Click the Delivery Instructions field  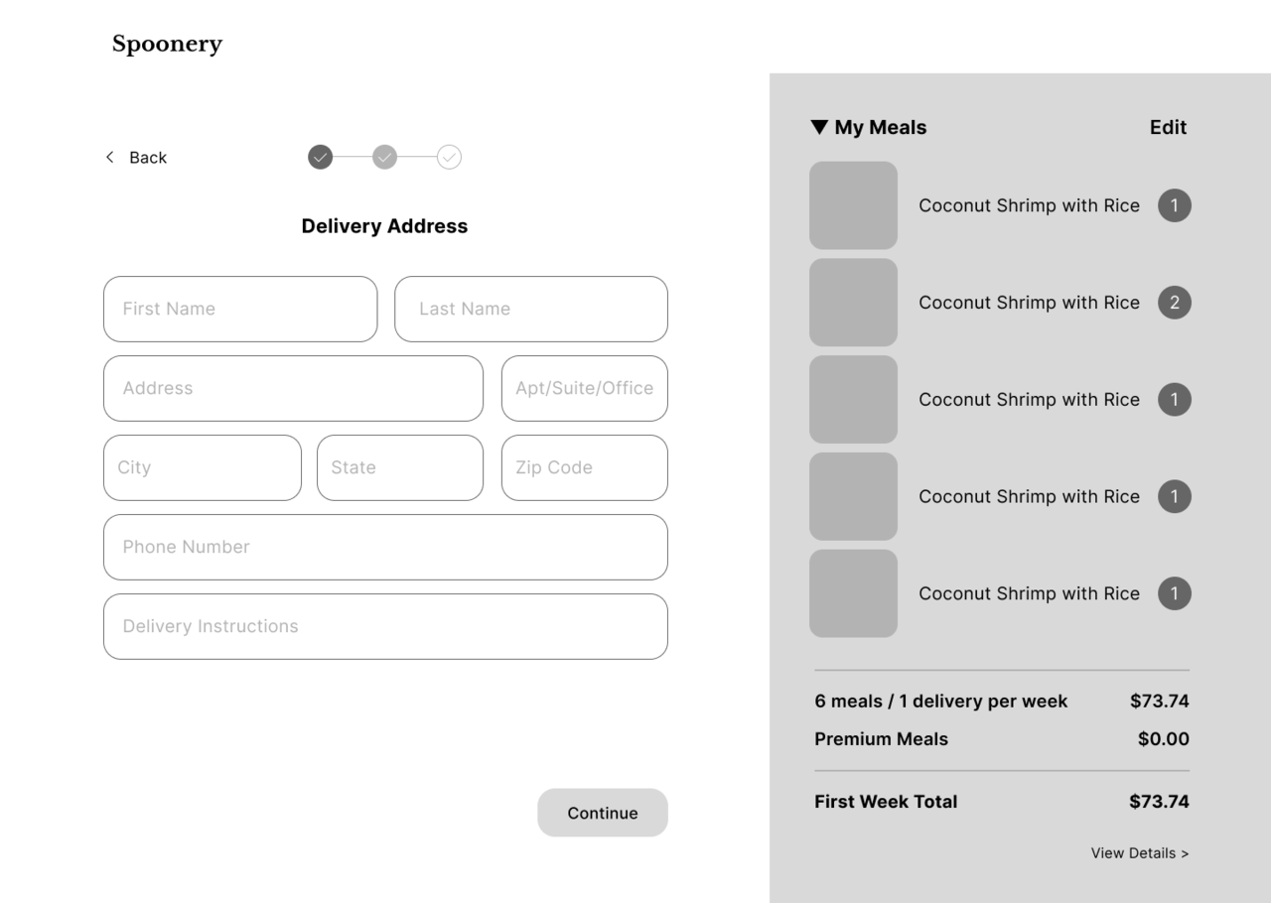tap(385, 626)
